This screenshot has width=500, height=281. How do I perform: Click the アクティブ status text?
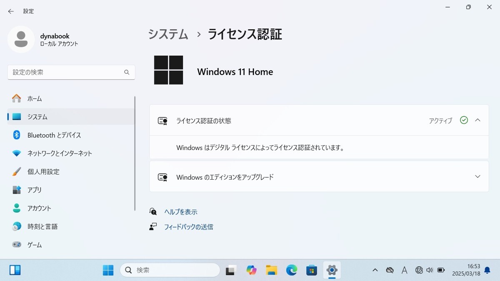[x=440, y=121]
